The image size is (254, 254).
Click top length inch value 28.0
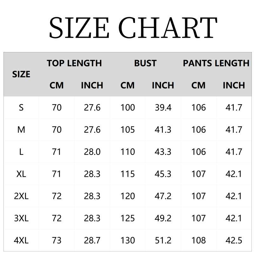[x=92, y=152]
